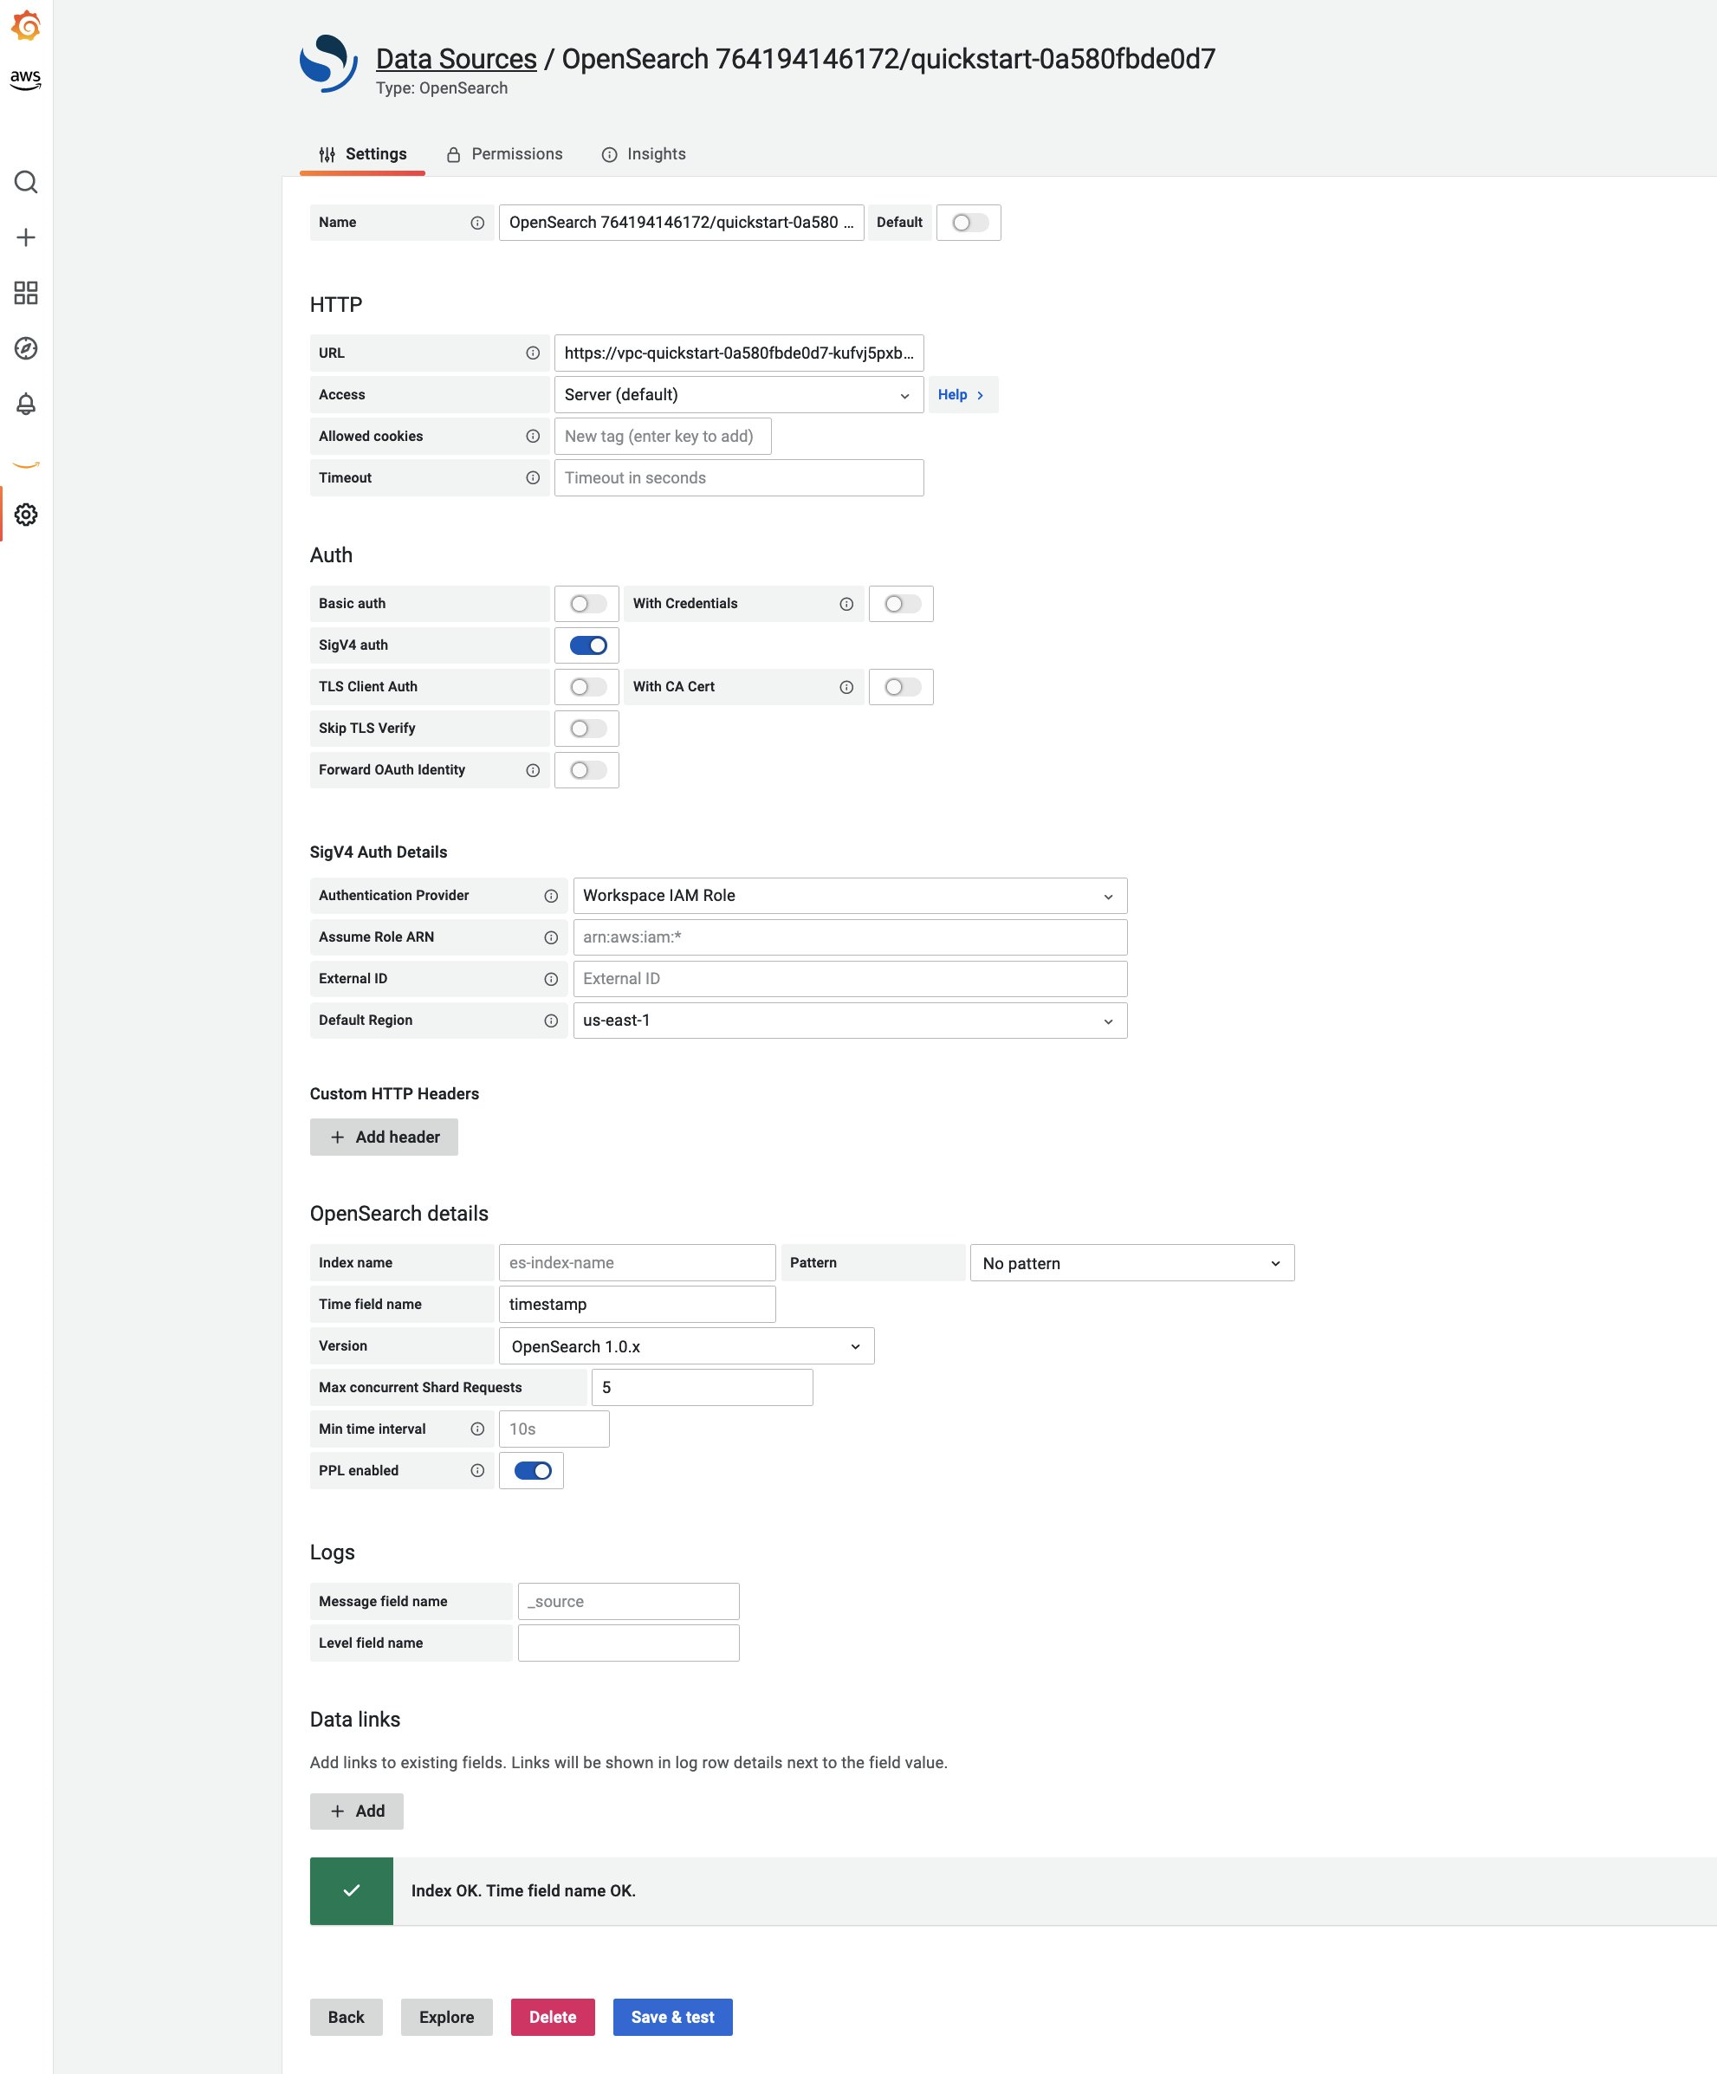Open Configuration via the gear icon
The image size is (1717, 2074).
coord(27,515)
